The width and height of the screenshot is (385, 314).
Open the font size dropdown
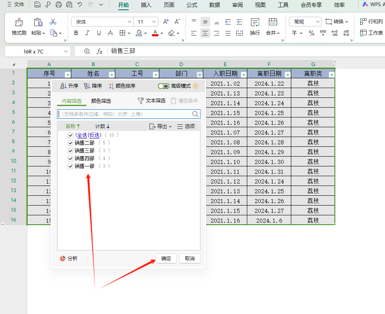(154, 21)
